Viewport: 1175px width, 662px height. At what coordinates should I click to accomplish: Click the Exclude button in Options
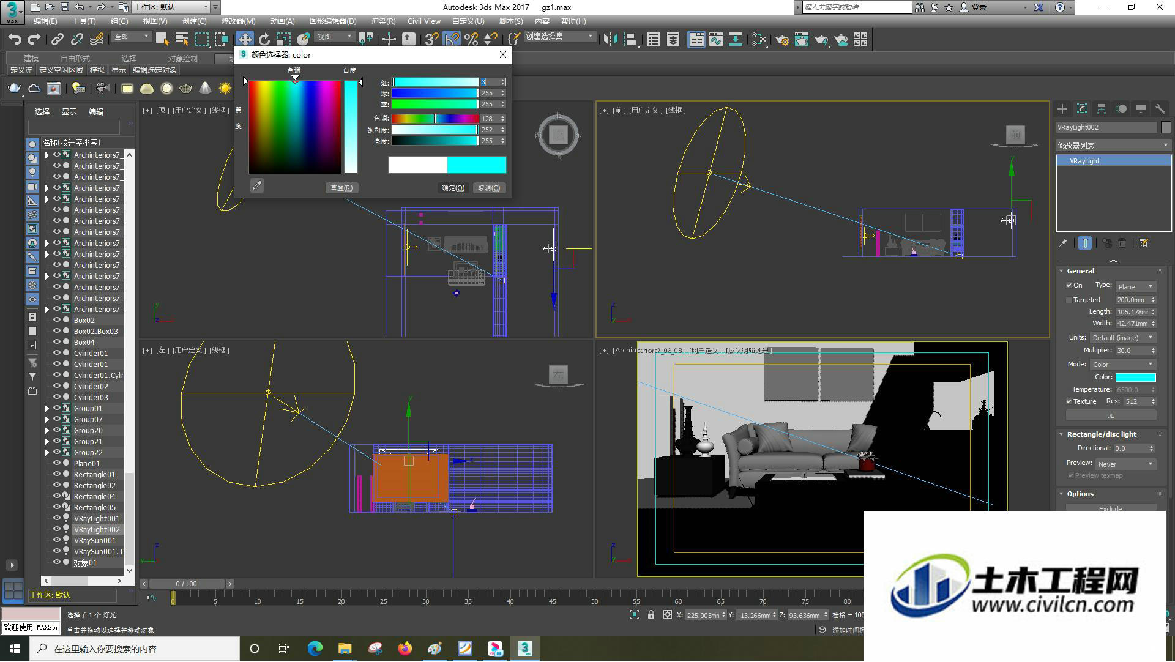click(1111, 508)
